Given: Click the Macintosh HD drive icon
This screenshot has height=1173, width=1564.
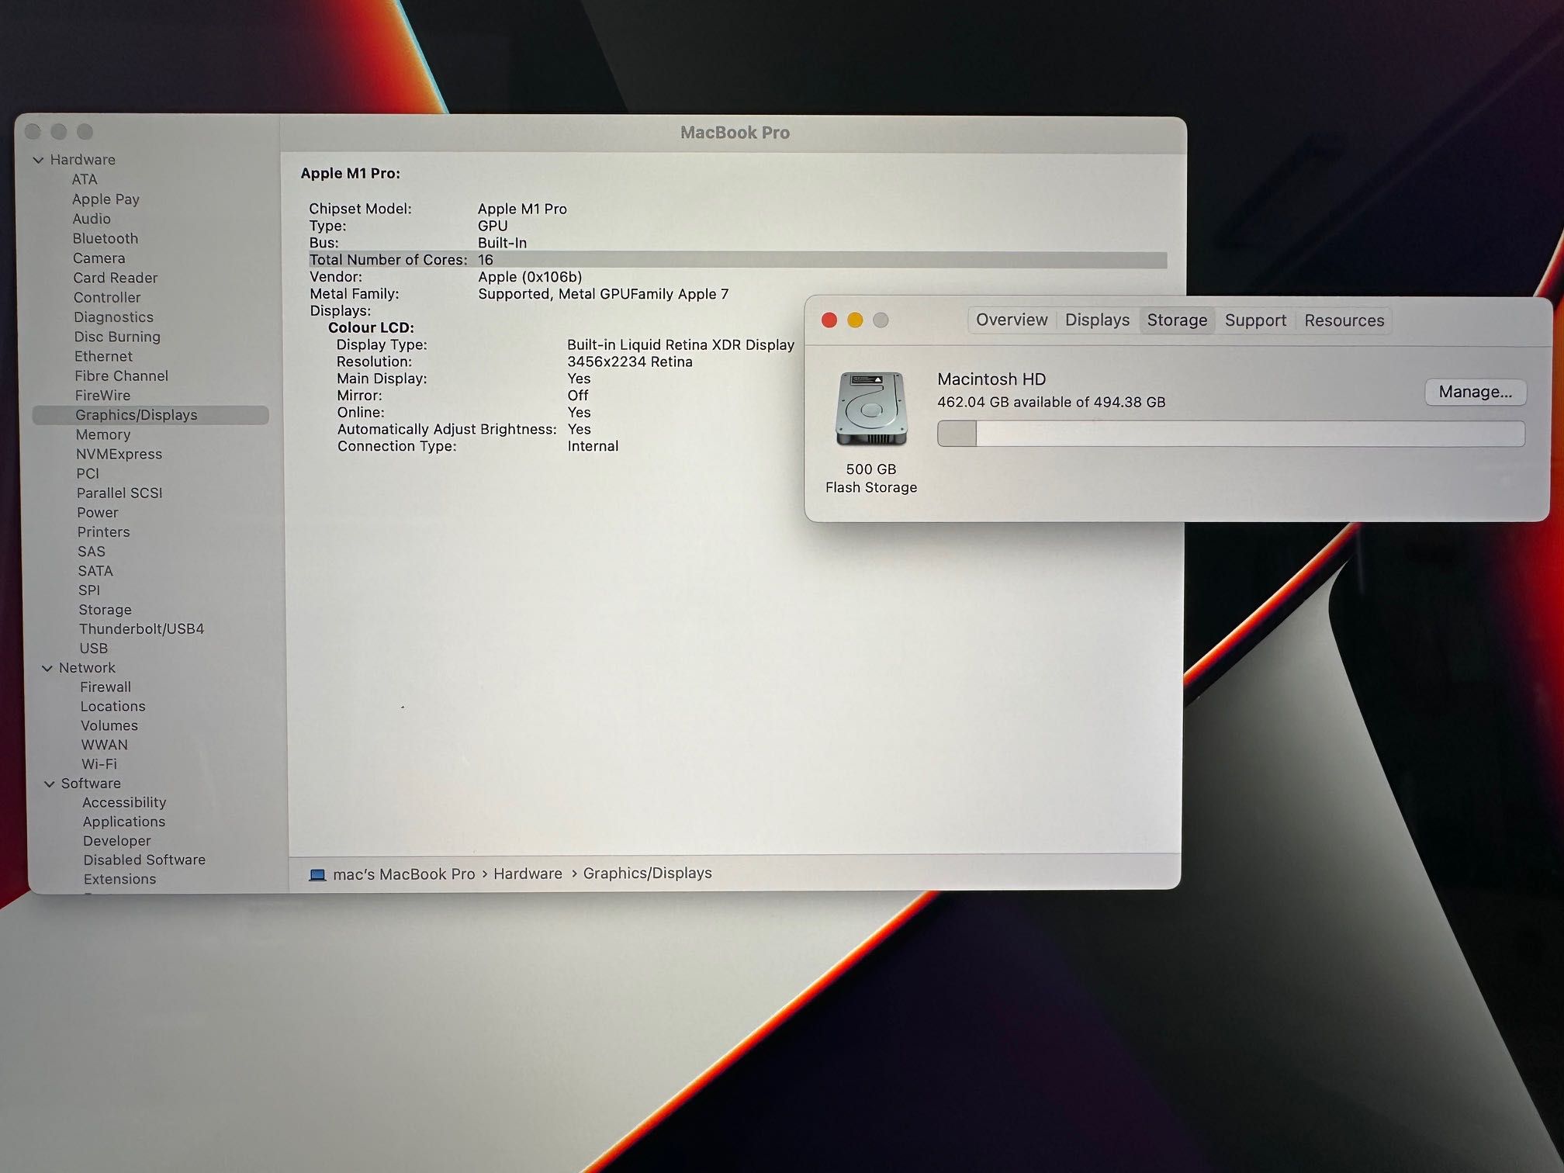Looking at the screenshot, I should [871, 409].
